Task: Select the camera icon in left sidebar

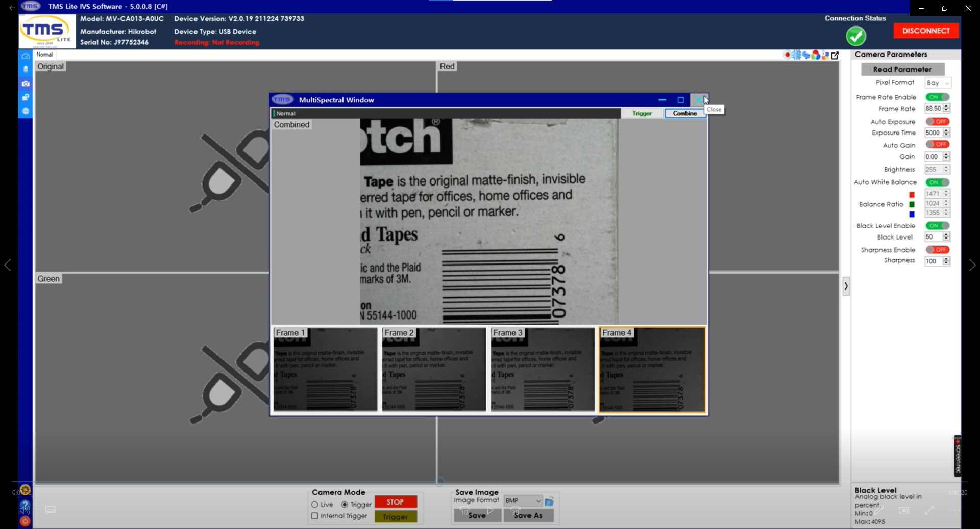Action: (25, 84)
